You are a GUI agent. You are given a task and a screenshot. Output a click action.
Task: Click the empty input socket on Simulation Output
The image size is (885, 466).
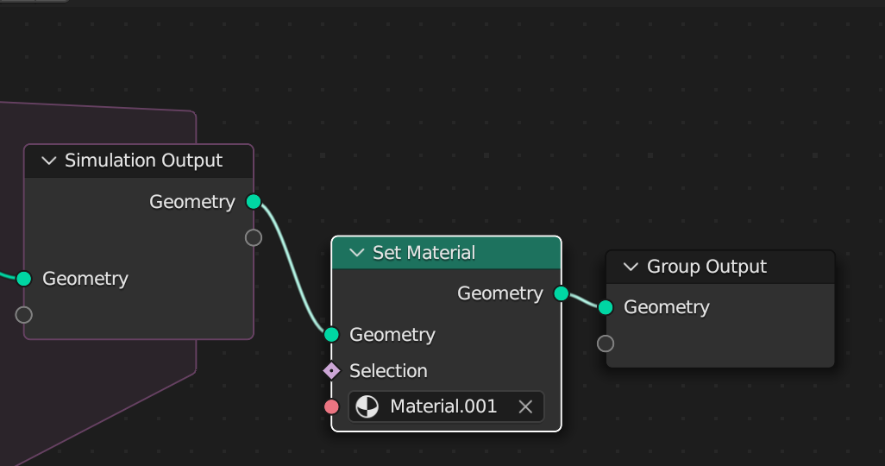(x=24, y=314)
